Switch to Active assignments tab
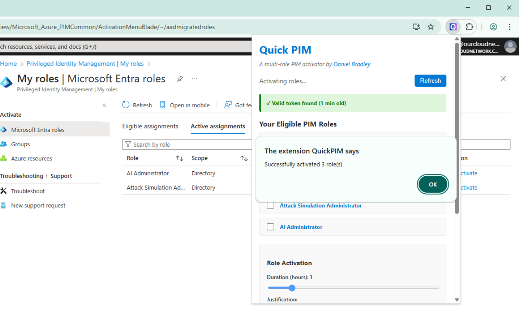This screenshot has height=324, width=519. [218, 126]
